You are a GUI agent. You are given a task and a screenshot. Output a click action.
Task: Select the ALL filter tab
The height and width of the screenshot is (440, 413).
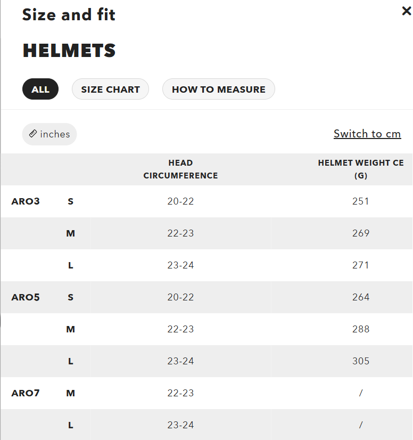coord(40,89)
